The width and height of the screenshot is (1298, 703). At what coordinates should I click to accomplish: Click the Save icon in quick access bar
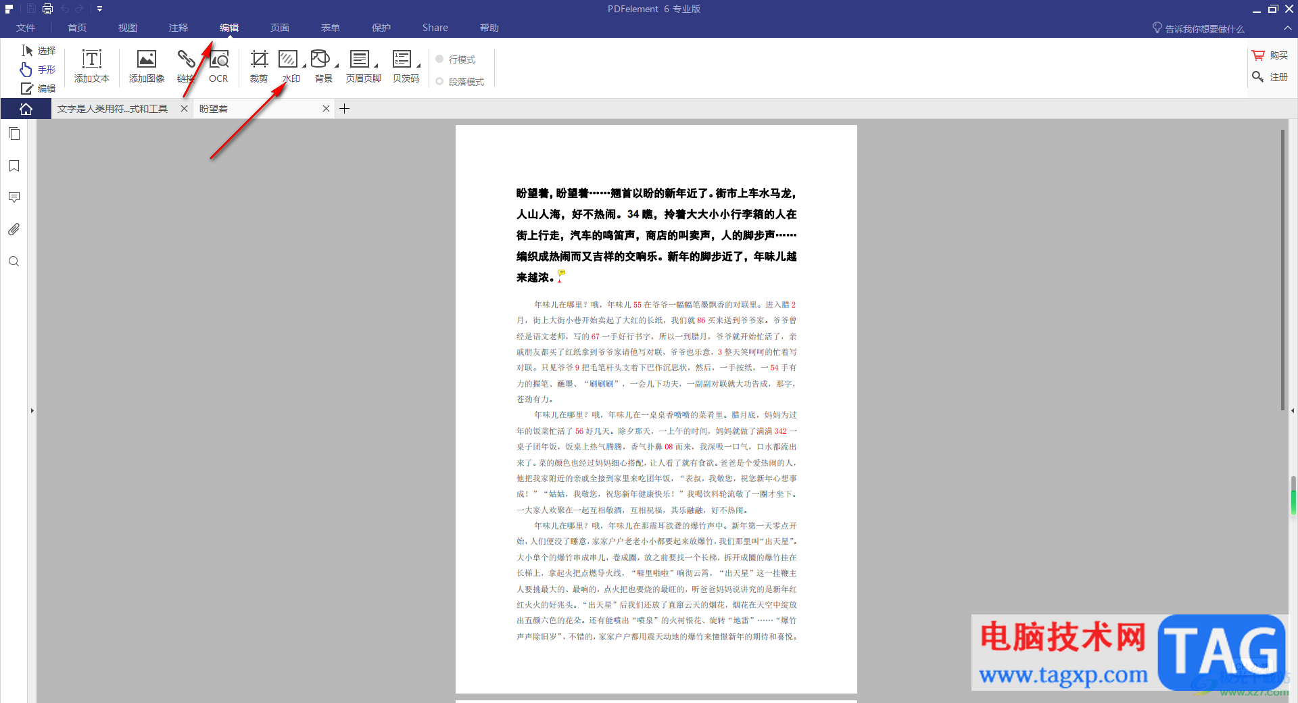[31, 9]
